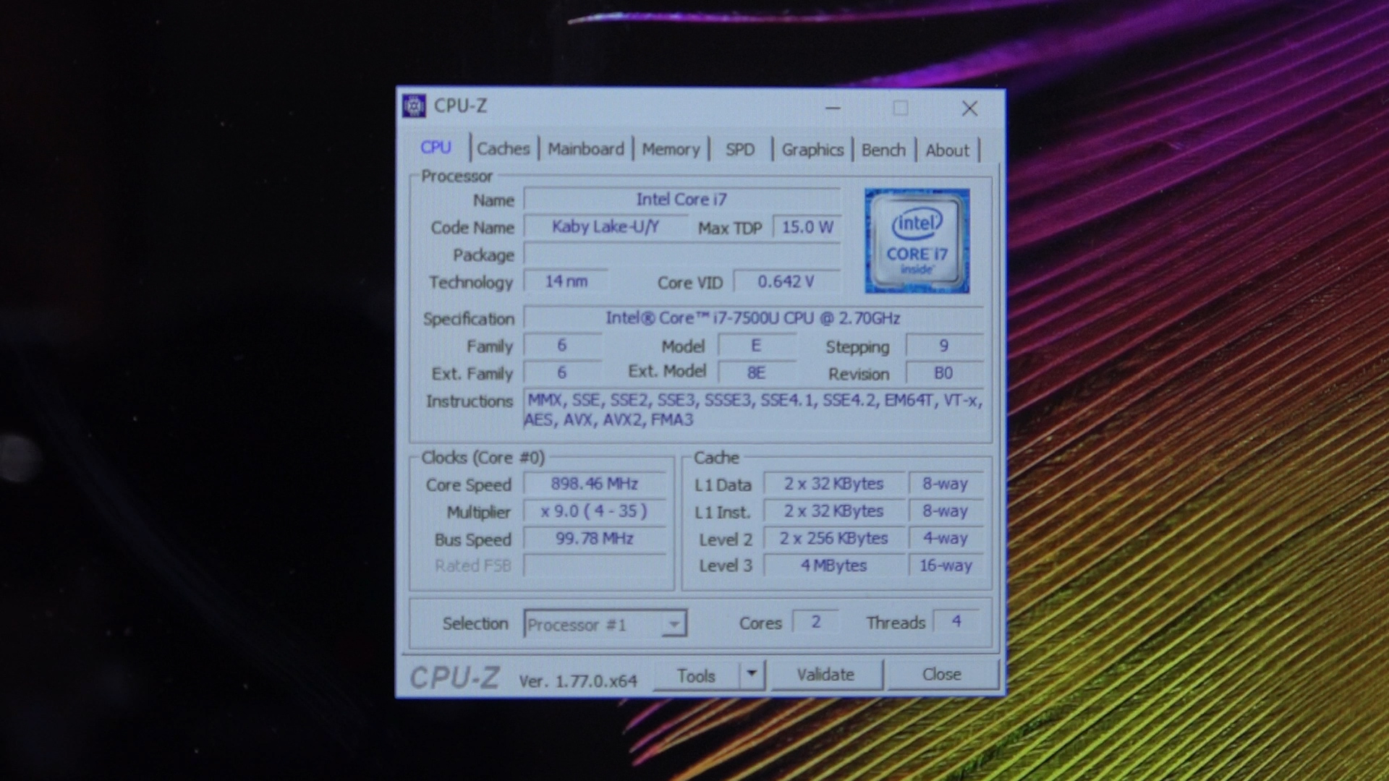Switch to the Bench tab

tap(883, 150)
